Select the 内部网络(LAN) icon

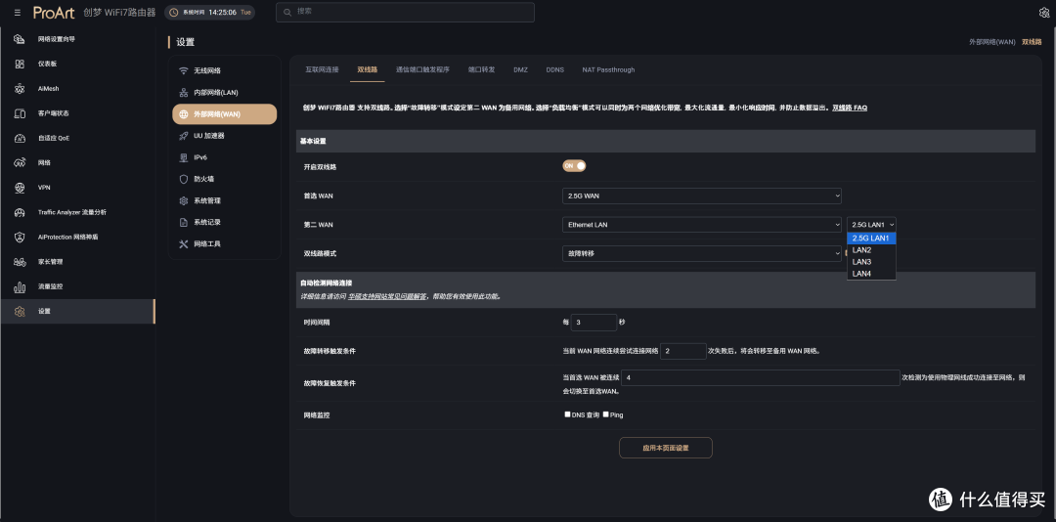coord(183,92)
